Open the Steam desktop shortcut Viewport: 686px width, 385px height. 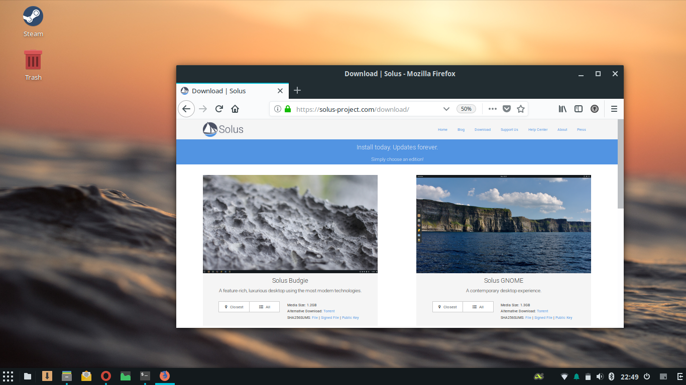33,22
